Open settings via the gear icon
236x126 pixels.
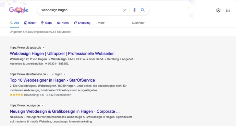218,10
